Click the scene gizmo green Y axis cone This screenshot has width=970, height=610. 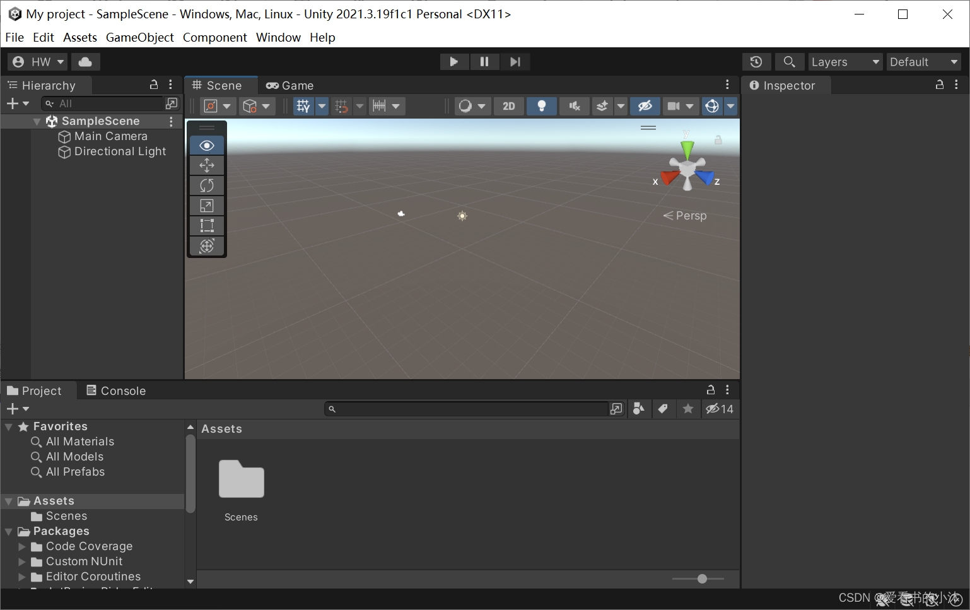pyautogui.click(x=687, y=149)
